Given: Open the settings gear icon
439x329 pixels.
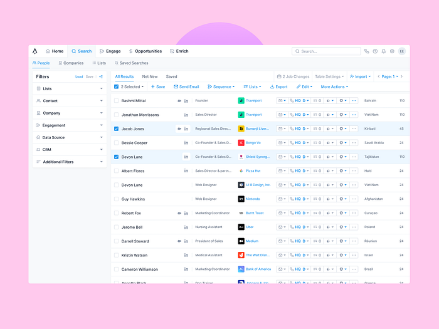Looking at the screenshot, I should coord(392,51).
